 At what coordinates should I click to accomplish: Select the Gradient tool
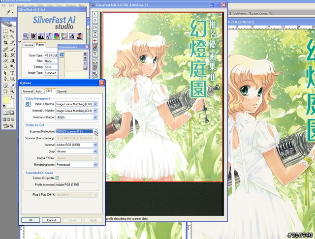12,60
